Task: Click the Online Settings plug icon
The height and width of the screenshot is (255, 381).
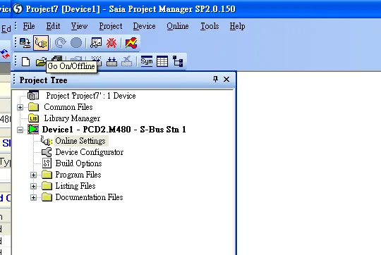Action: click(x=46, y=141)
